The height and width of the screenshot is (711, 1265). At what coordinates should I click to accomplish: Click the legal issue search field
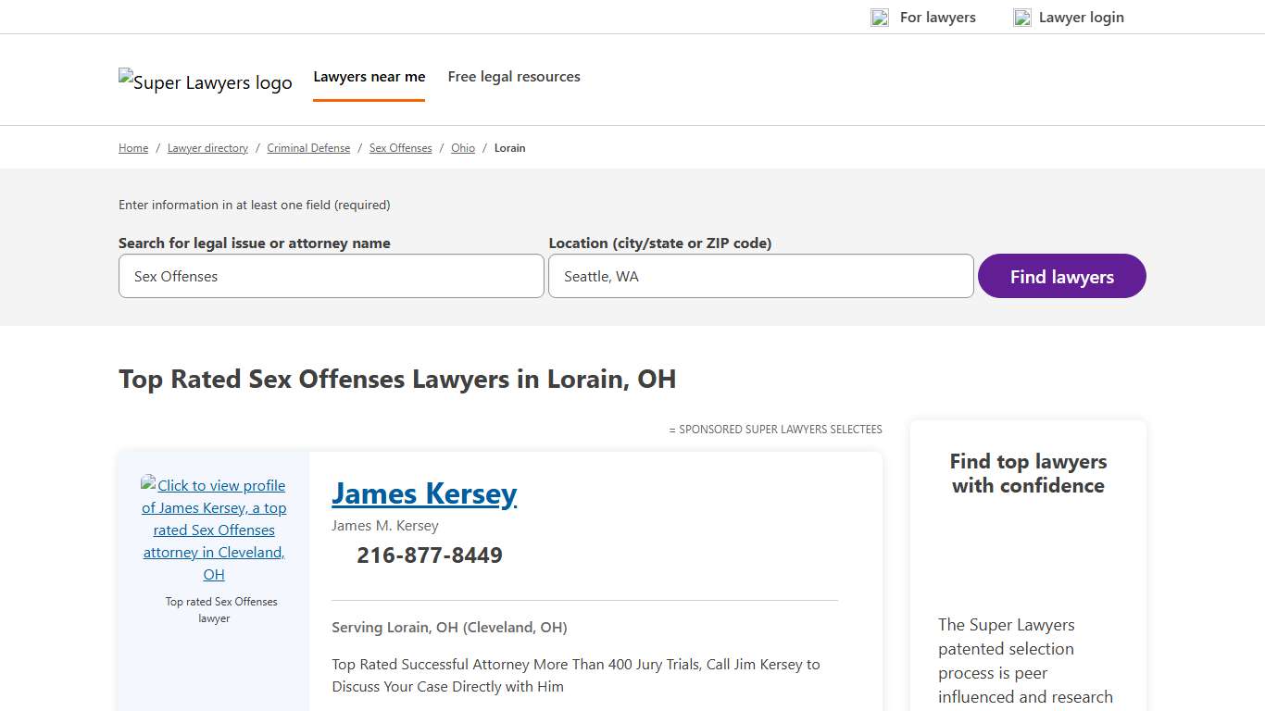pos(331,276)
